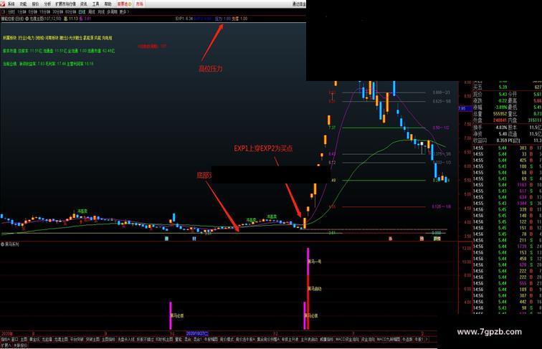
Task: Open the 扩展市场行情 menu
Action: pos(65,4)
